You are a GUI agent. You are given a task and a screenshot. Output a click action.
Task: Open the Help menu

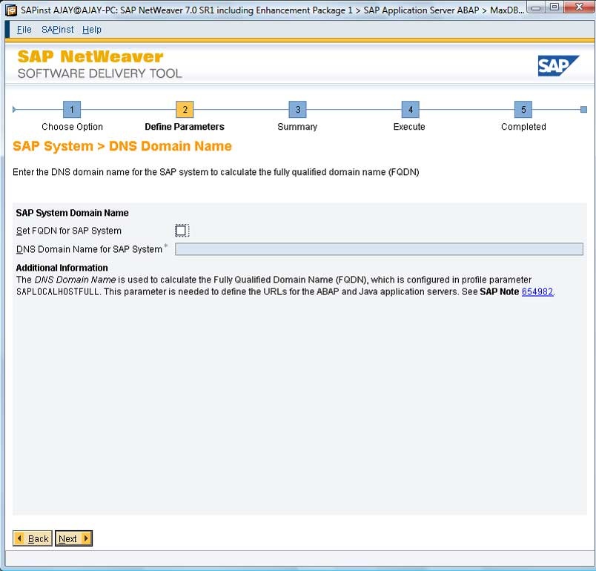point(92,30)
